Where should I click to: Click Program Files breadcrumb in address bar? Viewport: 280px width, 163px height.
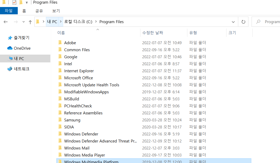[x=111, y=22]
